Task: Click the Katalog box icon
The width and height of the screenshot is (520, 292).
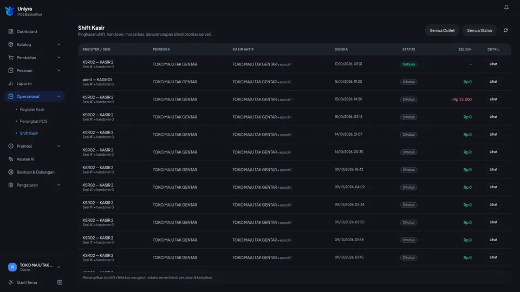Action: (x=11, y=44)
